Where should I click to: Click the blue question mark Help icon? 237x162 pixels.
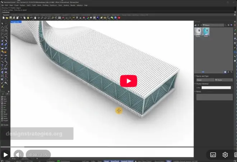coord(116,18)
